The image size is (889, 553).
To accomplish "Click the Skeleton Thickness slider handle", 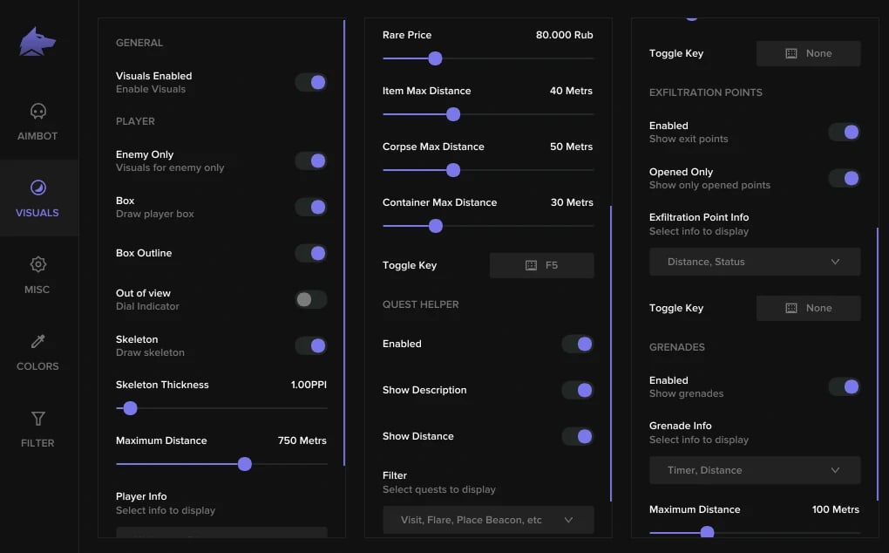I will 130,408.
